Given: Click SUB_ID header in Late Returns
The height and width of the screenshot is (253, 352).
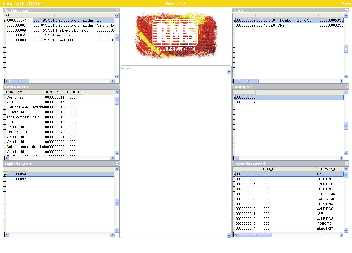Looking at the screenshot, I should pos(75,92).
